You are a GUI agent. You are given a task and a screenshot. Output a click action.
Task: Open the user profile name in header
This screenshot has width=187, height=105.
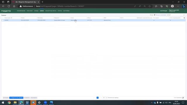[x=174, y=10]
